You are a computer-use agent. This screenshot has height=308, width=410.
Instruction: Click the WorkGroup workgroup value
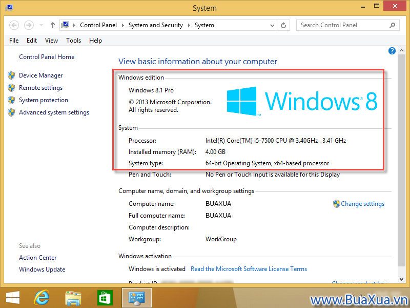pyautogui.click(x=221, y=239)
